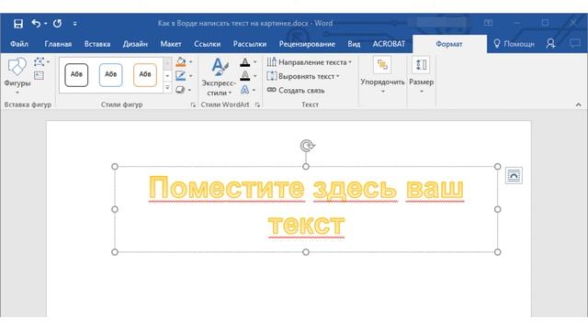Screen dimensions: 588x330
Task: Open the Размер size menu
Action: pos(421,76)
